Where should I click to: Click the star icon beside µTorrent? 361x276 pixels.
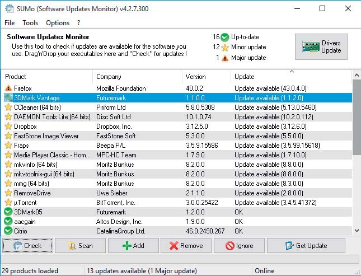8,203
